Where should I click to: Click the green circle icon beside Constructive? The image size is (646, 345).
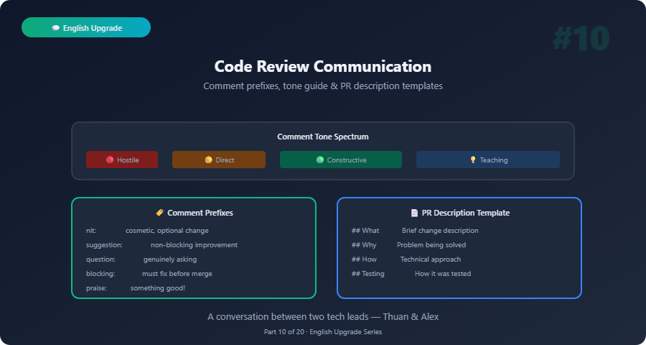(x=320, y=160)
